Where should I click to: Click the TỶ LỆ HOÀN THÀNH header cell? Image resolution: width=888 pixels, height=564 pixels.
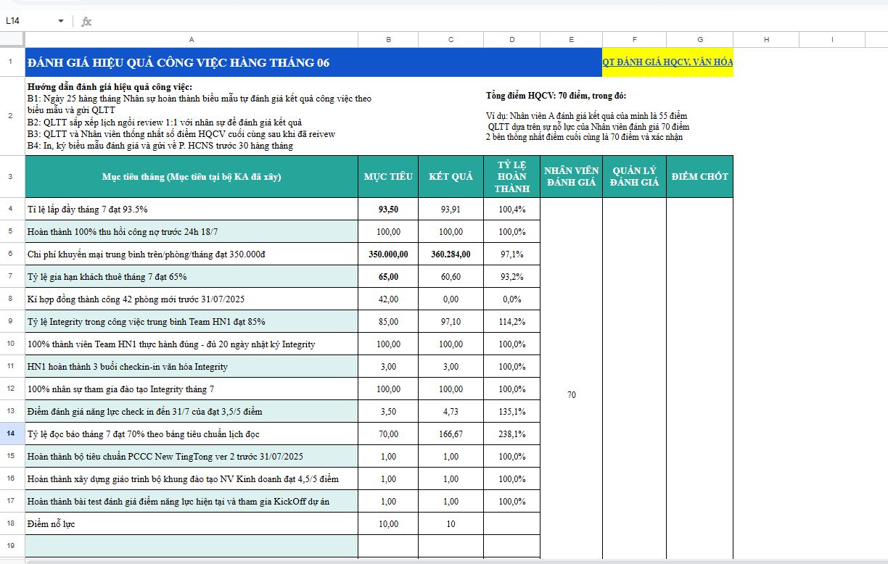(x=511, y=176)
